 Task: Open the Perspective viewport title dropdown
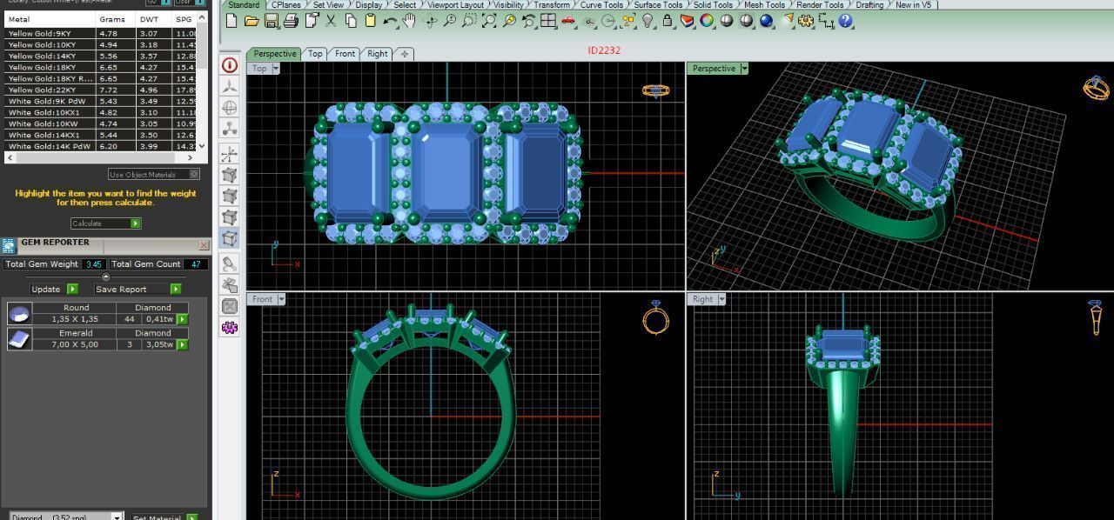[x=744, y=68]
